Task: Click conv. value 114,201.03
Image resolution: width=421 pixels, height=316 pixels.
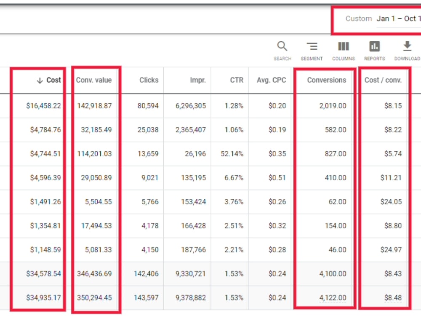Action: [x=94, y=154]
